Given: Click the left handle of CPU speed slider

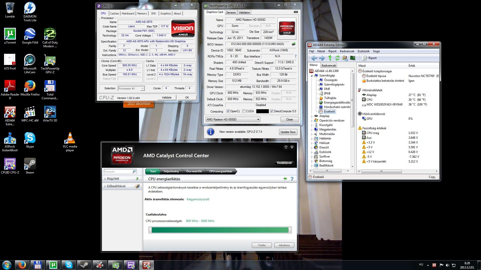Looking at the screenshot, I should tap(150, 230).
